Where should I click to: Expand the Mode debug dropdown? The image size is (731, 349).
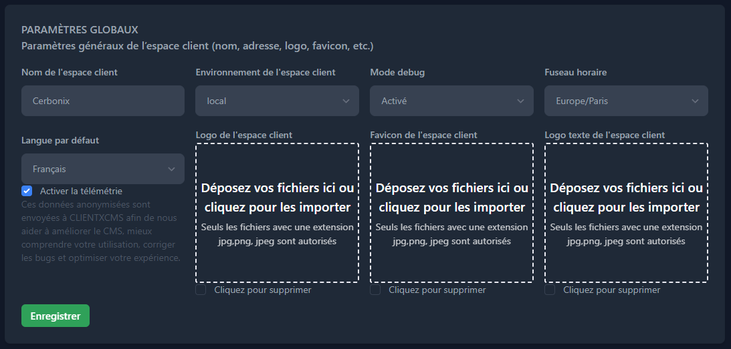coord(451,101)
